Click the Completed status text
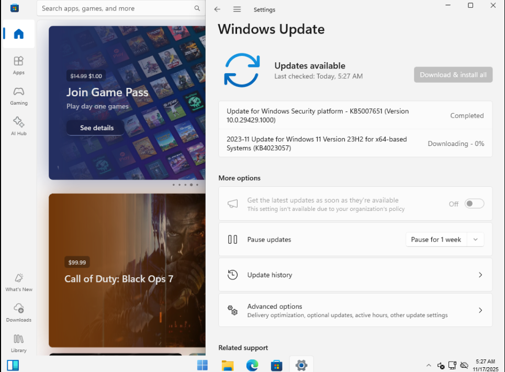 pyautogui.click(x=467, y=116)
